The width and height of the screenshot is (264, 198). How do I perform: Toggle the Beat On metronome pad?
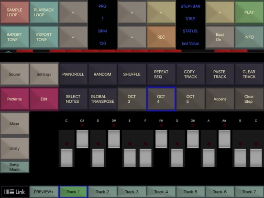[x=220, y=37]
